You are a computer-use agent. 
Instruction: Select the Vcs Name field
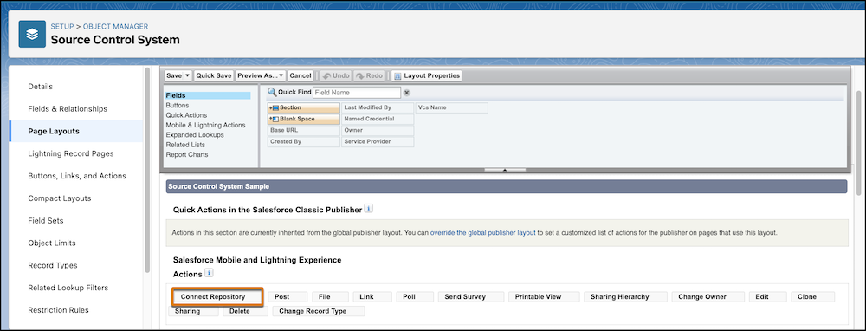pos(452,107)
